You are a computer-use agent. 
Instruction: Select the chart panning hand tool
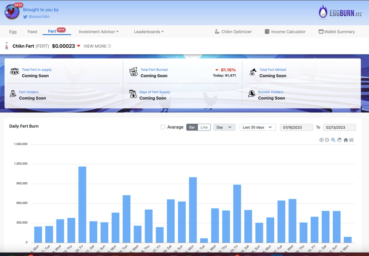(x=339, y=140)
